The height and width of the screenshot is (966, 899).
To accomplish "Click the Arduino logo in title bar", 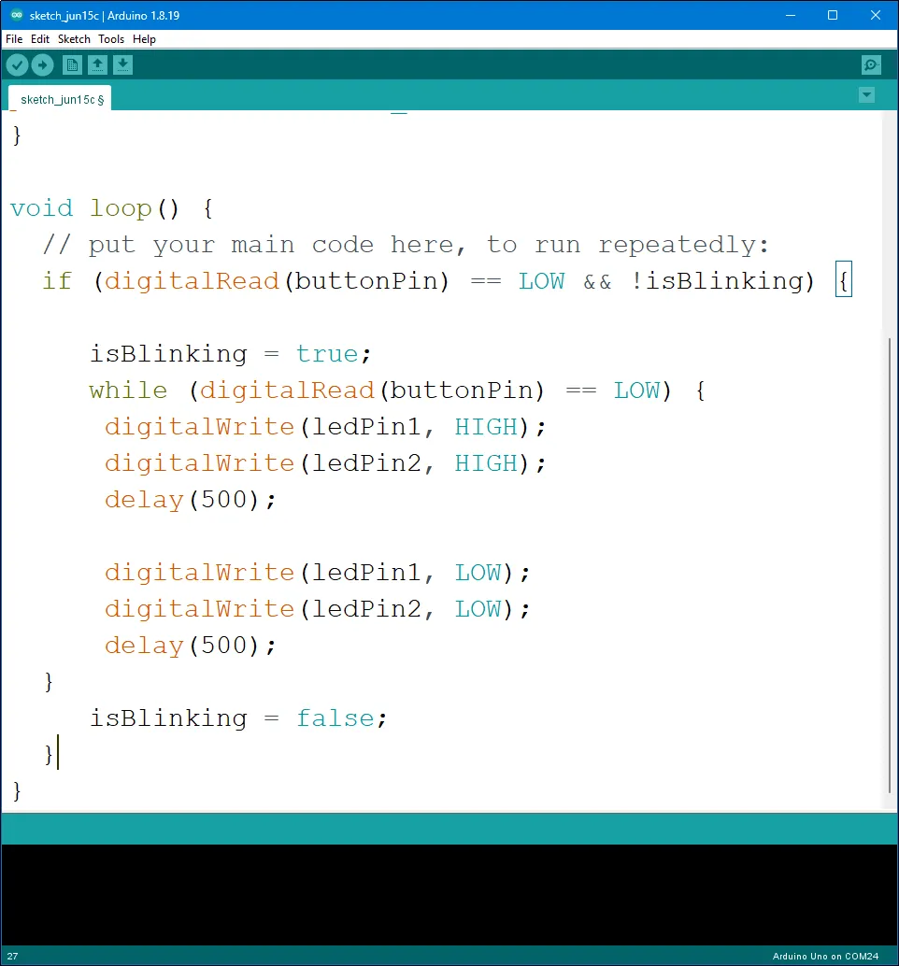I will (x=17, y=15).
